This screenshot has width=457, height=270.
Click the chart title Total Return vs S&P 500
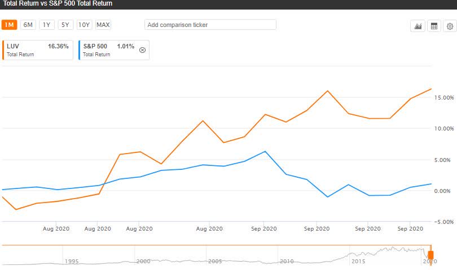(58, 4)
